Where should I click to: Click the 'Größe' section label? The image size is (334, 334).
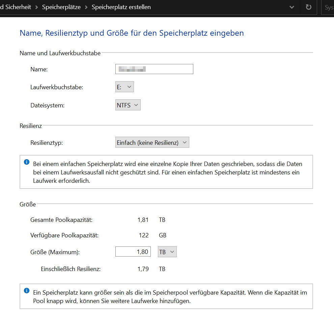pyautogui.click(x=28, y=204)
